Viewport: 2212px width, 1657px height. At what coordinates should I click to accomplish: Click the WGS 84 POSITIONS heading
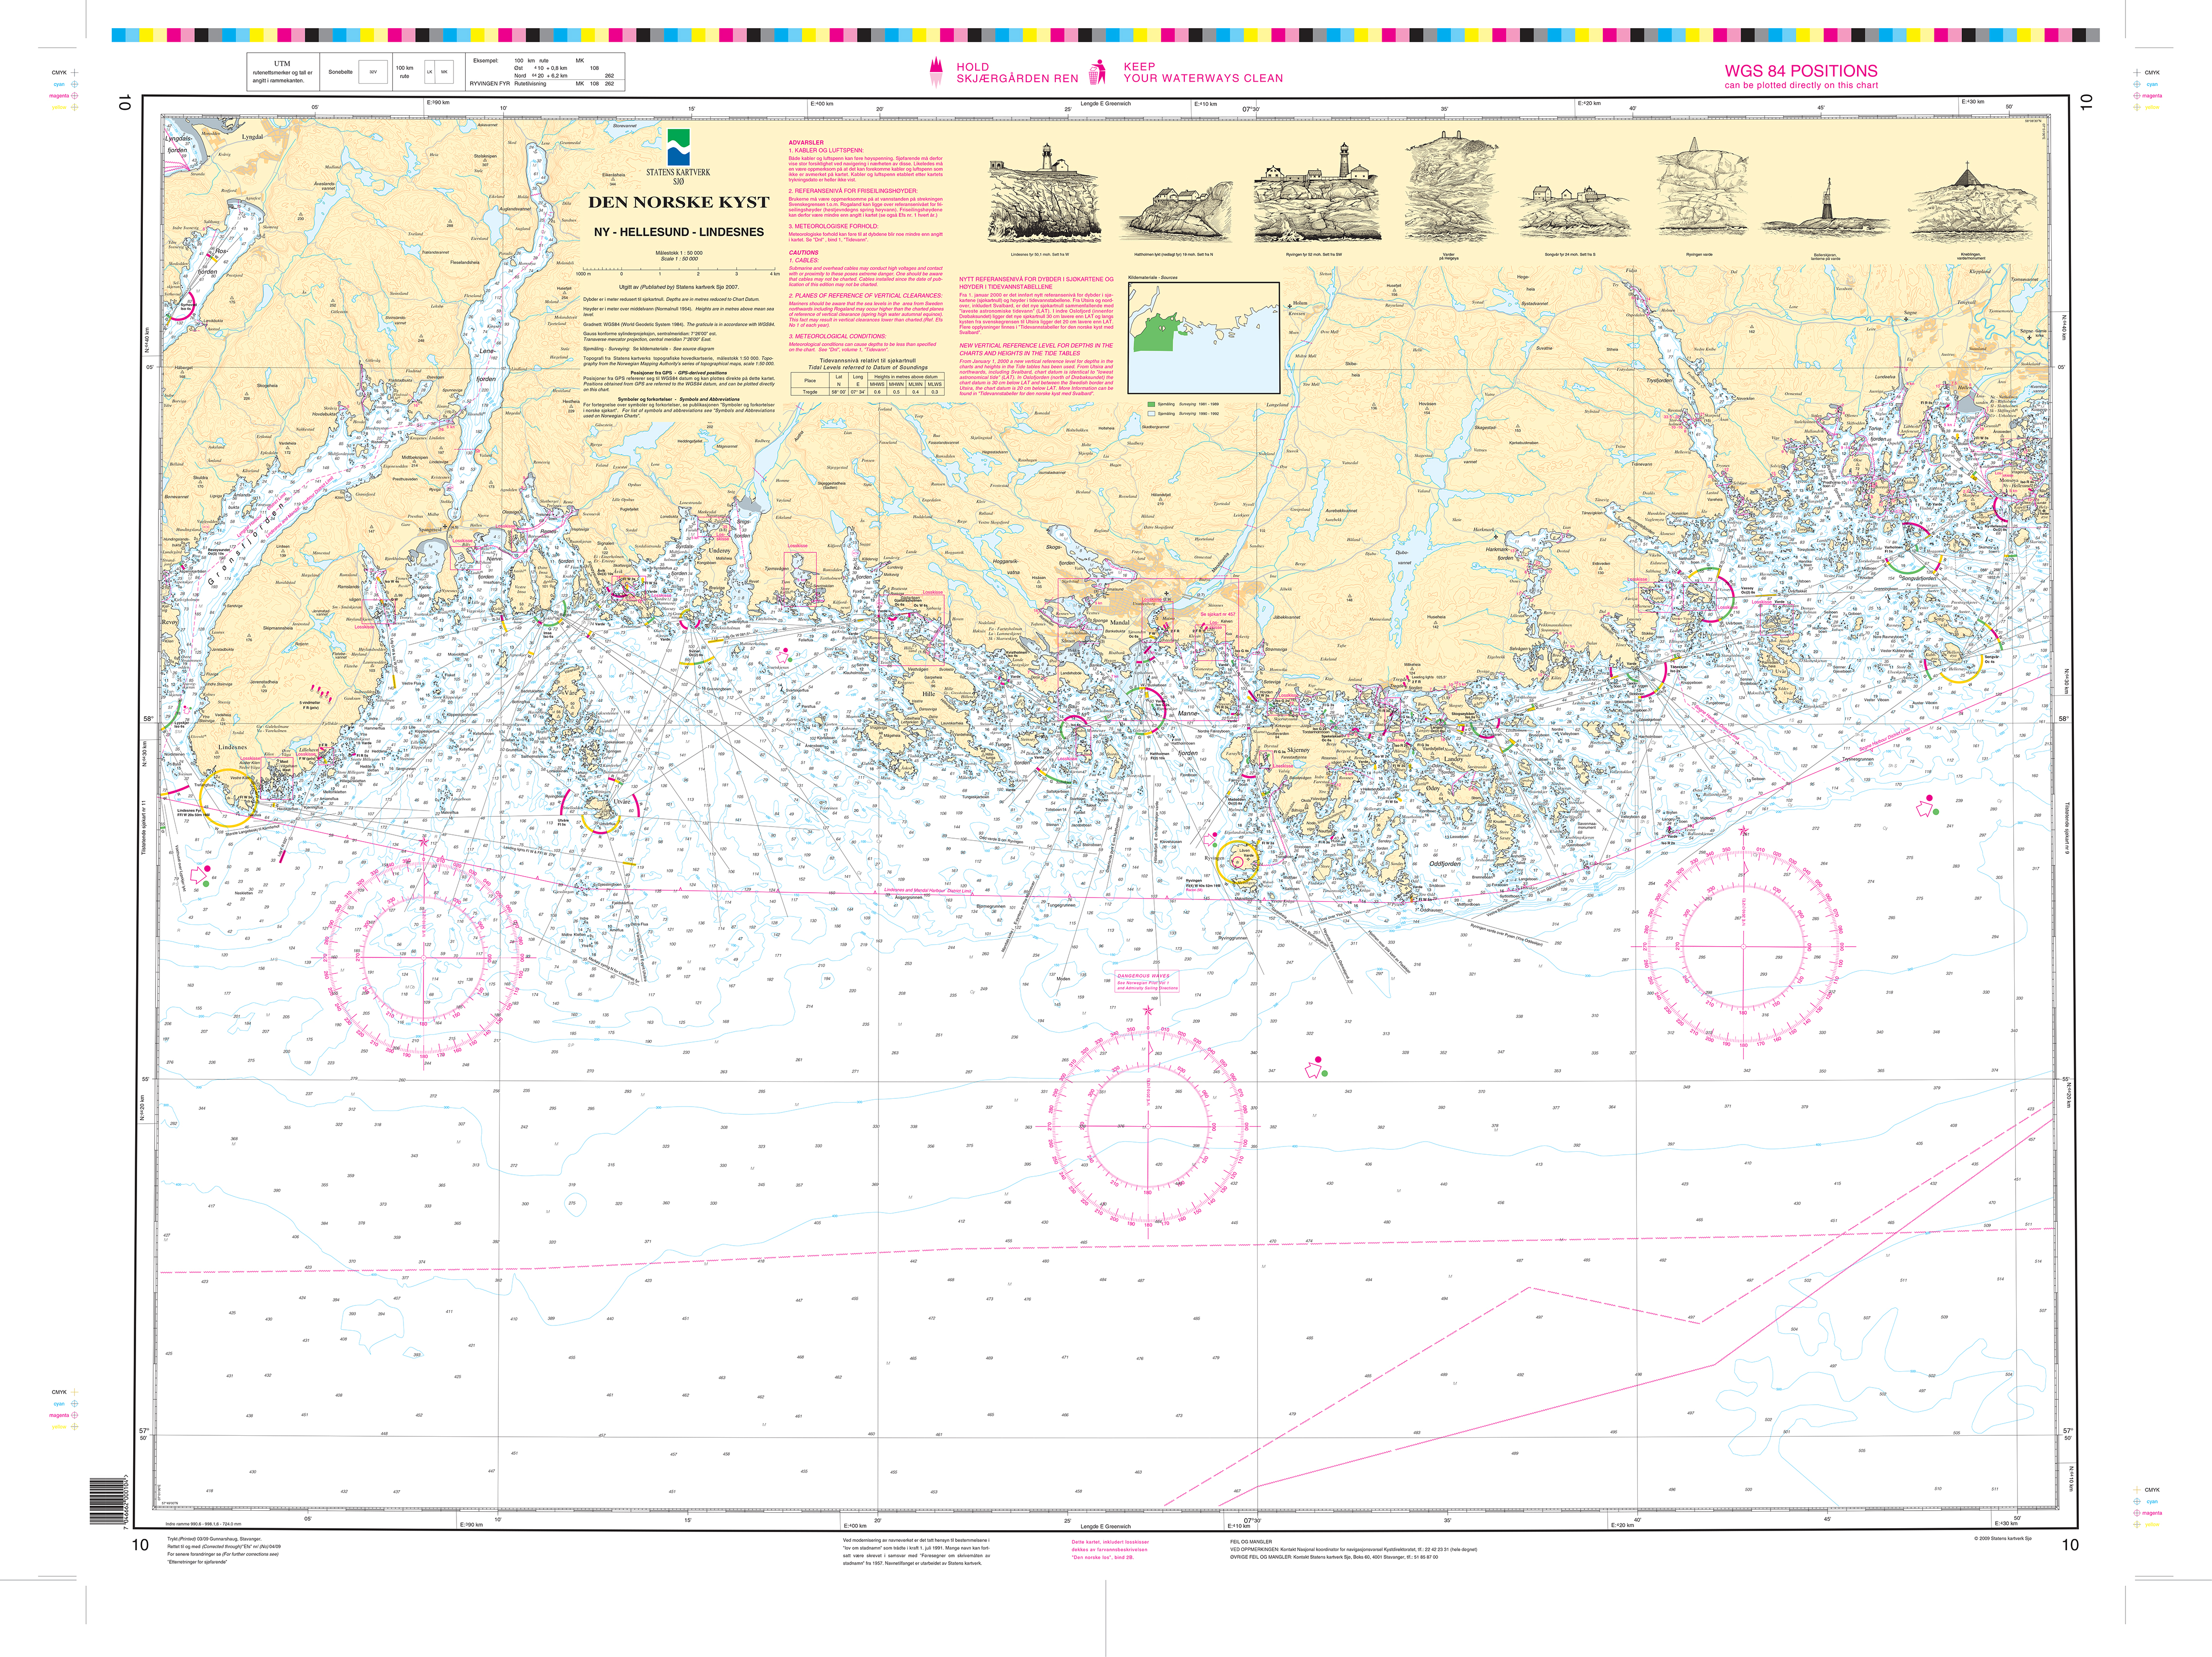tap(1800, 71)
